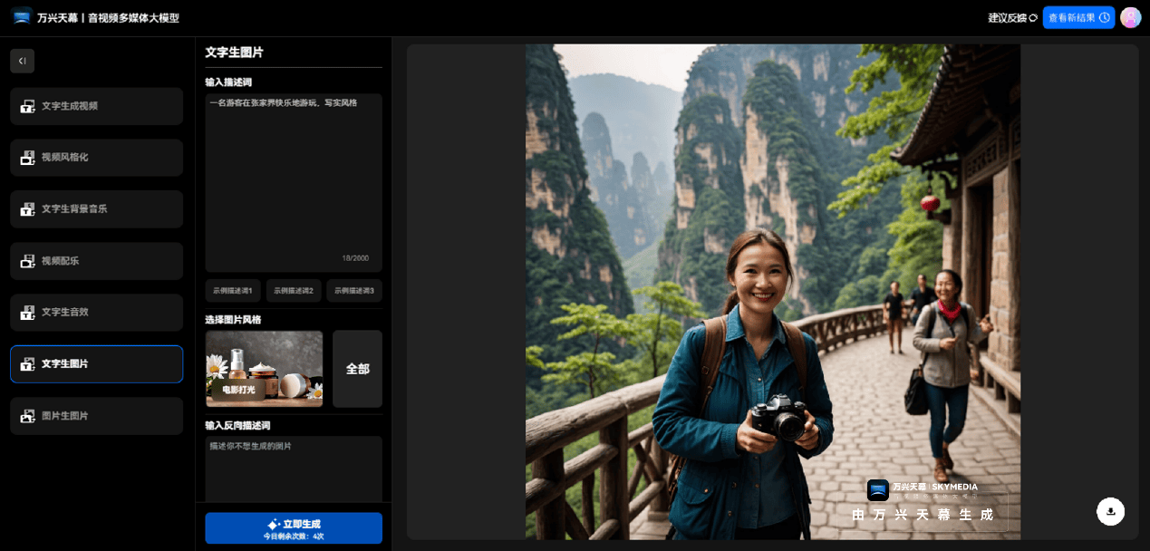This screenshot has height=551, width=1150.
Task: Insert 示例描述词1 sample prompt
Action: 233,291
